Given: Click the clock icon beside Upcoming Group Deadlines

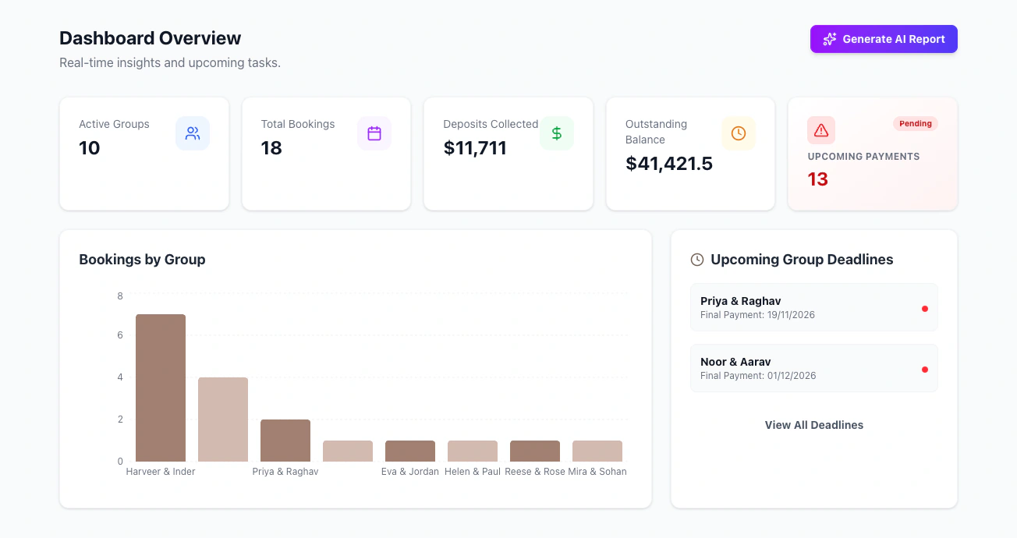Looking at the screenshot, I should point(697,260).
